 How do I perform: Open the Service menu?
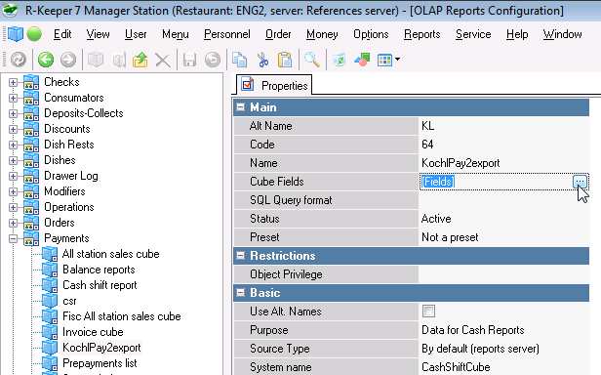[x=473, y=34]
